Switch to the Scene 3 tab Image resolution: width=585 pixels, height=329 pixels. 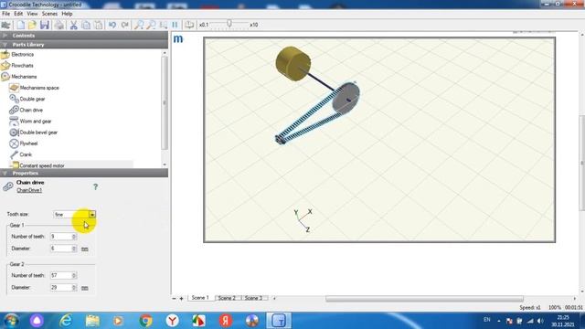click(x=254, y=298)
